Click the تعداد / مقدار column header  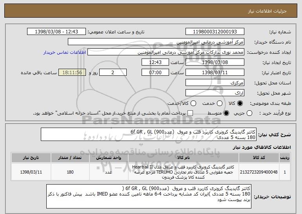pos(70,158)
